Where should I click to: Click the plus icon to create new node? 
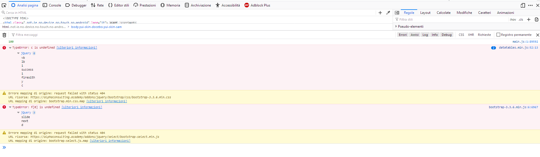click(x=380, y=13)
